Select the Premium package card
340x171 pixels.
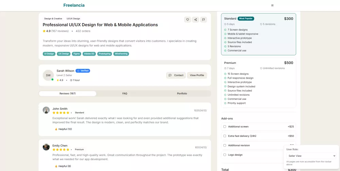coord(258,83)
